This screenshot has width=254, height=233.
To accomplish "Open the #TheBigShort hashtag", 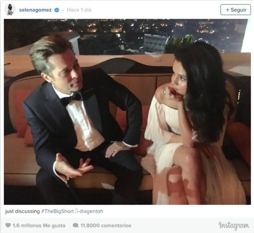I will tap(58, 211).
